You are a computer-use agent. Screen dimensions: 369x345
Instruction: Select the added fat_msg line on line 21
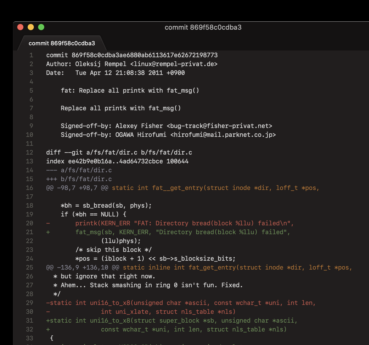coord(182,232)
